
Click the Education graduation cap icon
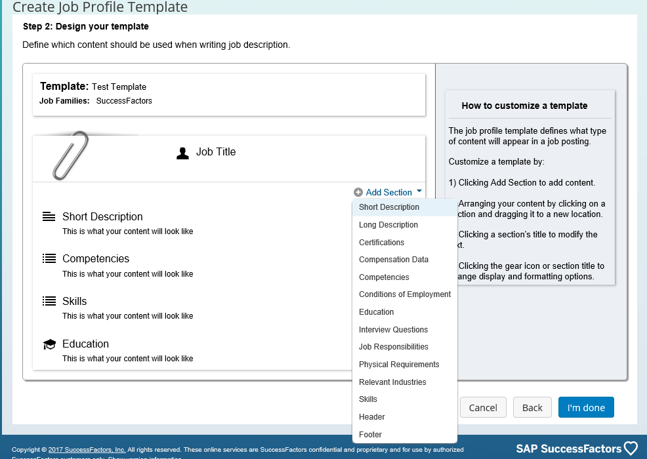49,344
